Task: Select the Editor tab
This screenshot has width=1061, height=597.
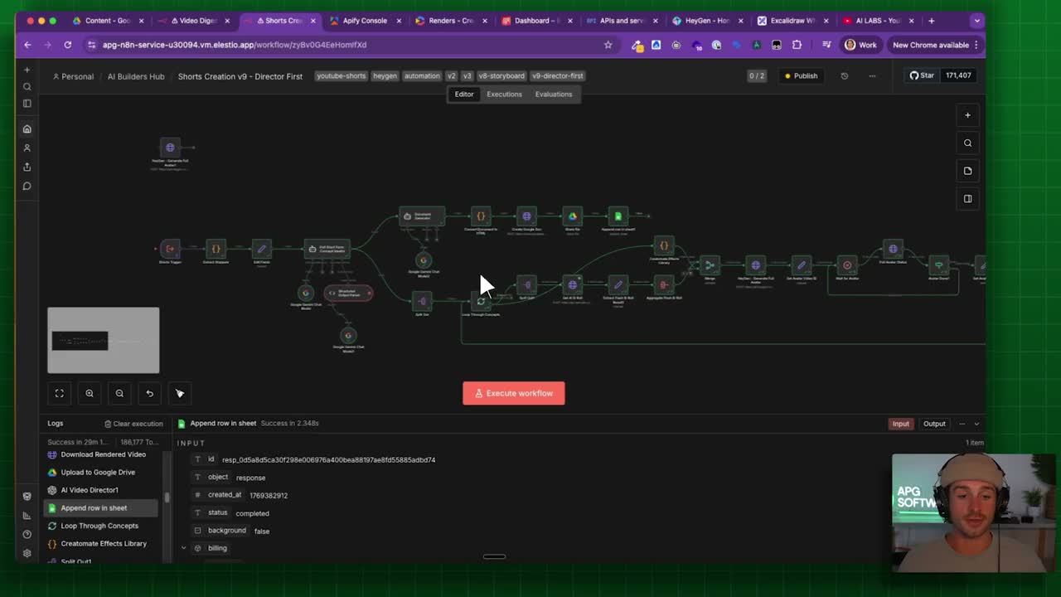Action: click(464, 94)
